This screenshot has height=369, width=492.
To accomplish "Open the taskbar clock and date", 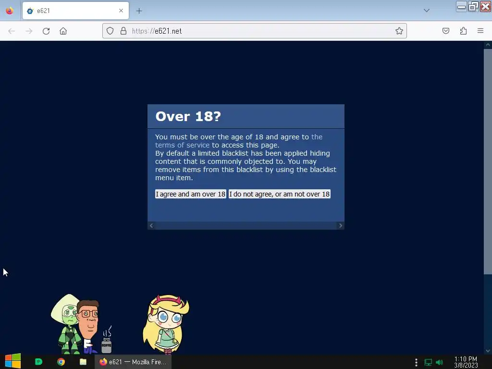I will 466,362.
